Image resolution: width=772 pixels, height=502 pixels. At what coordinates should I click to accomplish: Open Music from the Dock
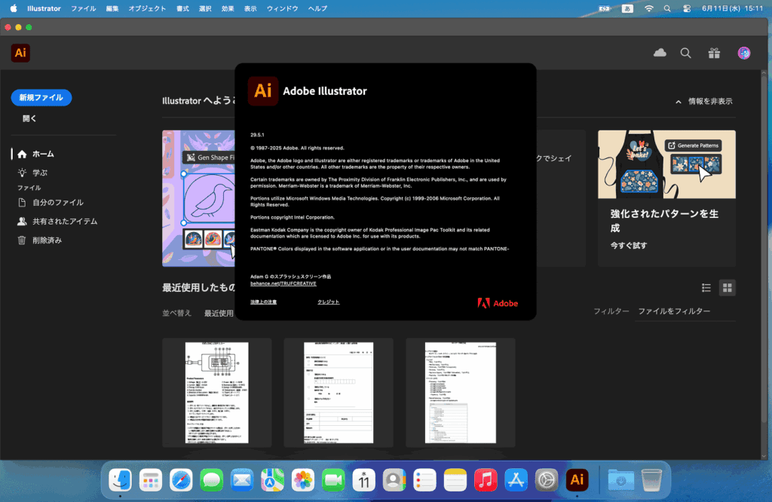click(486, 480)
